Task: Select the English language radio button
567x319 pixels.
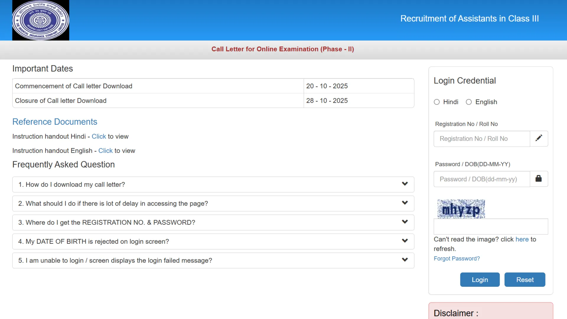Action: (469, 102)
